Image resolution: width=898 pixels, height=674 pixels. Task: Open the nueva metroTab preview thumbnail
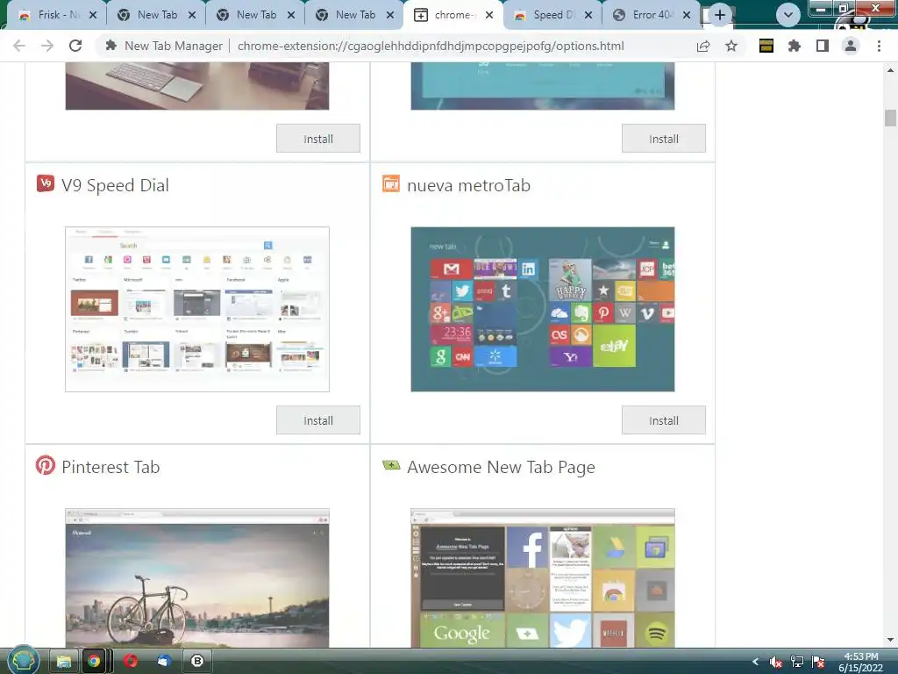click(543, 310)
